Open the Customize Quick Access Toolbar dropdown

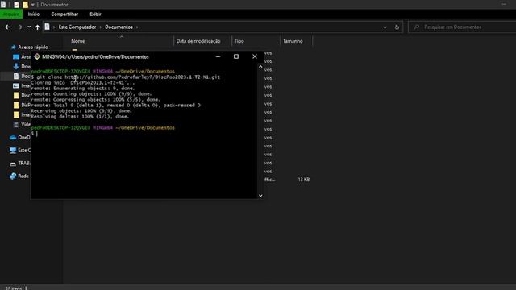point(32,5)
